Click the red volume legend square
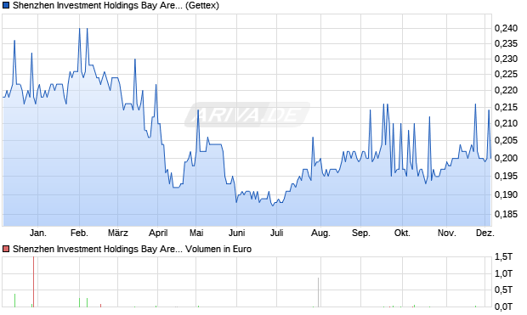 [x=6, y=249]
